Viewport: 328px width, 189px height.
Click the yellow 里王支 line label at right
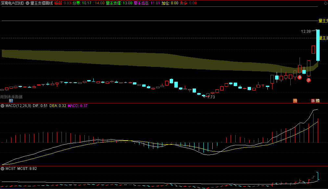click(323, 21)
